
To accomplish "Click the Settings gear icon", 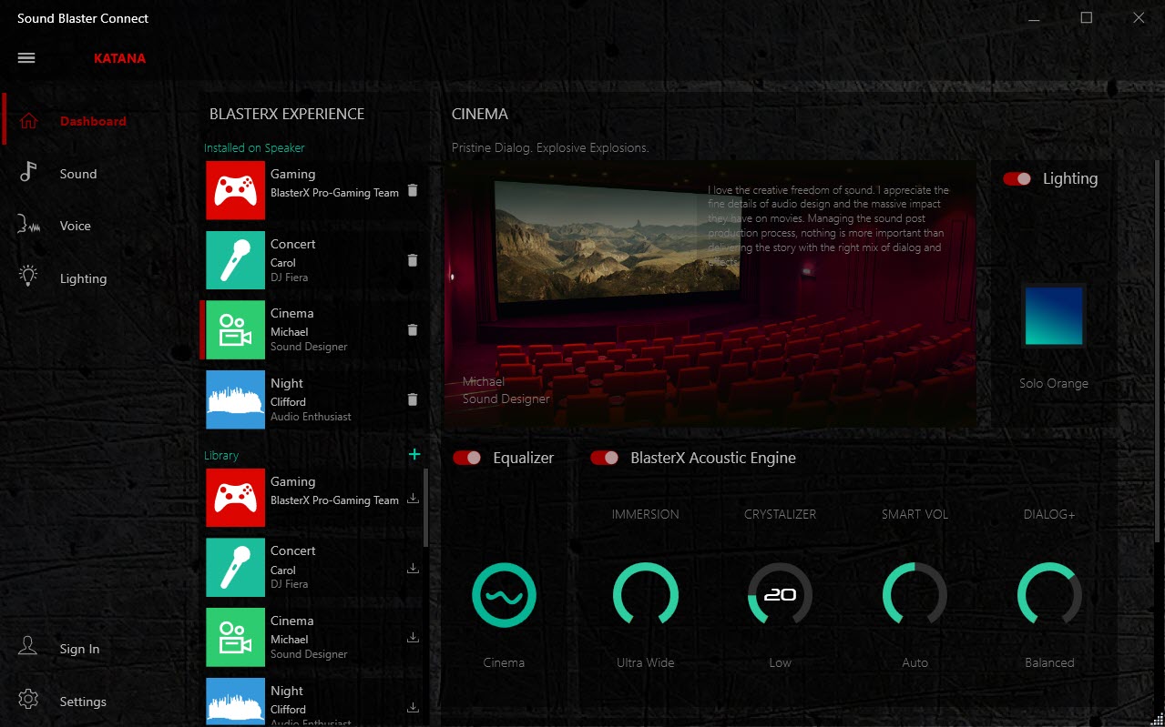I will [x=29, y=701].
